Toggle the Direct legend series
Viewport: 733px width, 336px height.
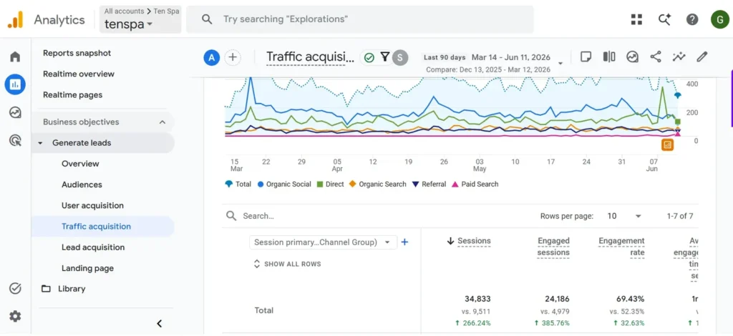[330, 184]
